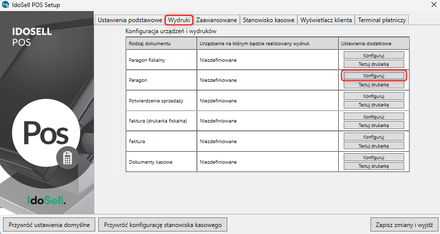Screen dimensions: 440x234
Task: Select the Paragon document cell
Action: pyautogui.click(x=161, y=80)
